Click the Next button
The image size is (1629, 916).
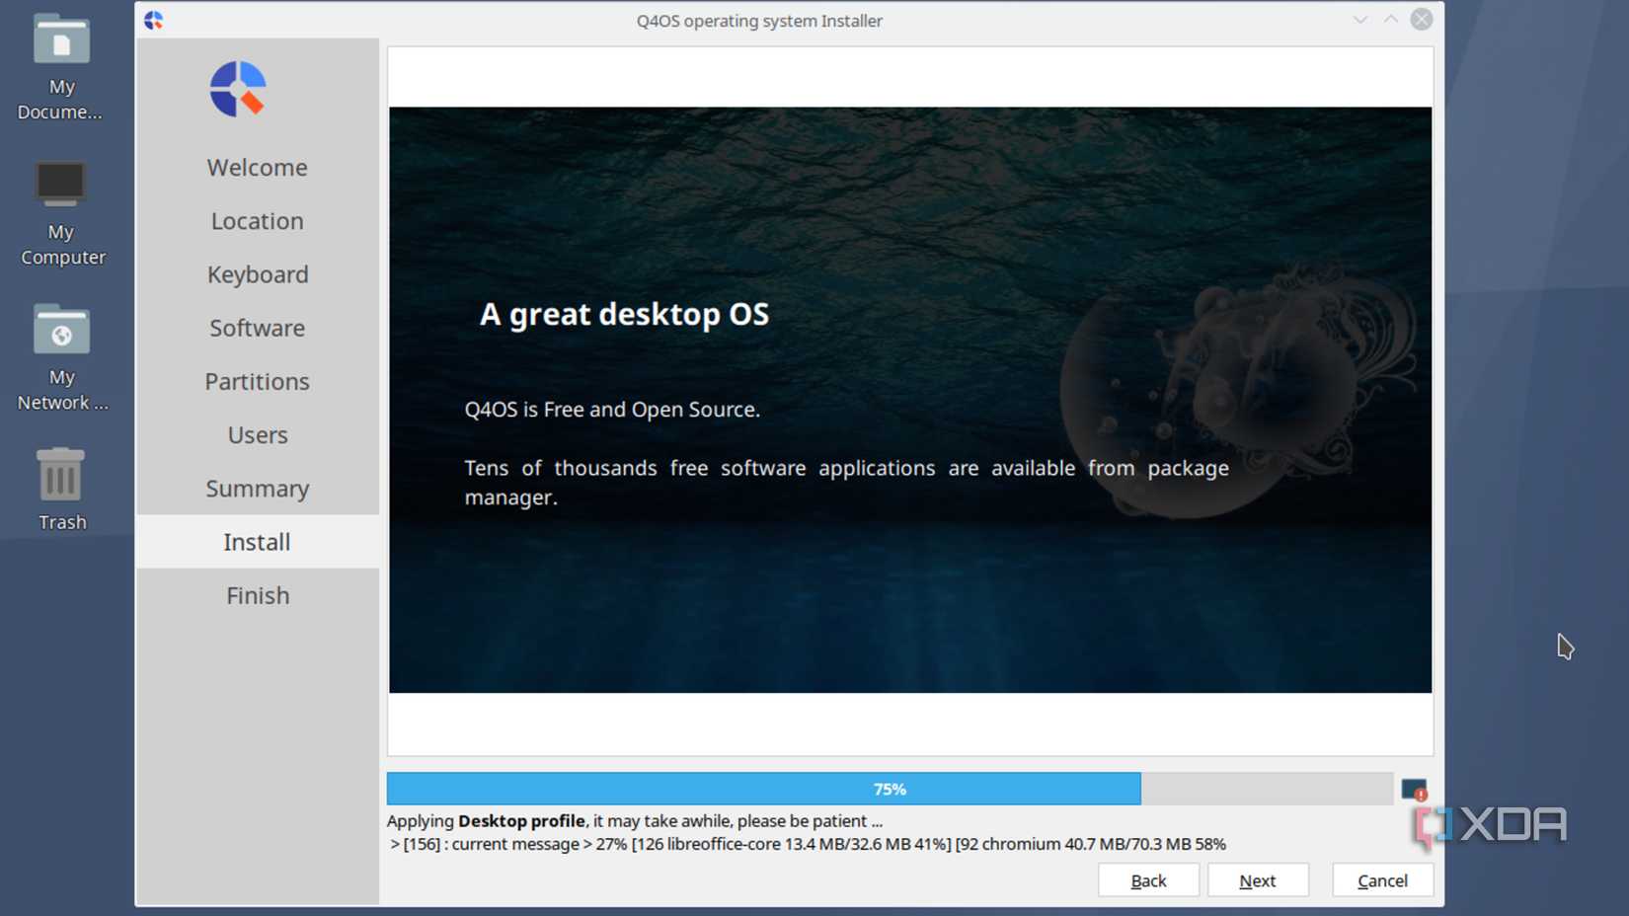click(1257, 880)
